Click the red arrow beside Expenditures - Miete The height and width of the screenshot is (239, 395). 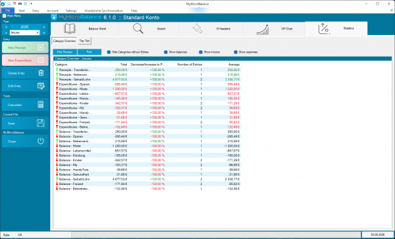57,89
